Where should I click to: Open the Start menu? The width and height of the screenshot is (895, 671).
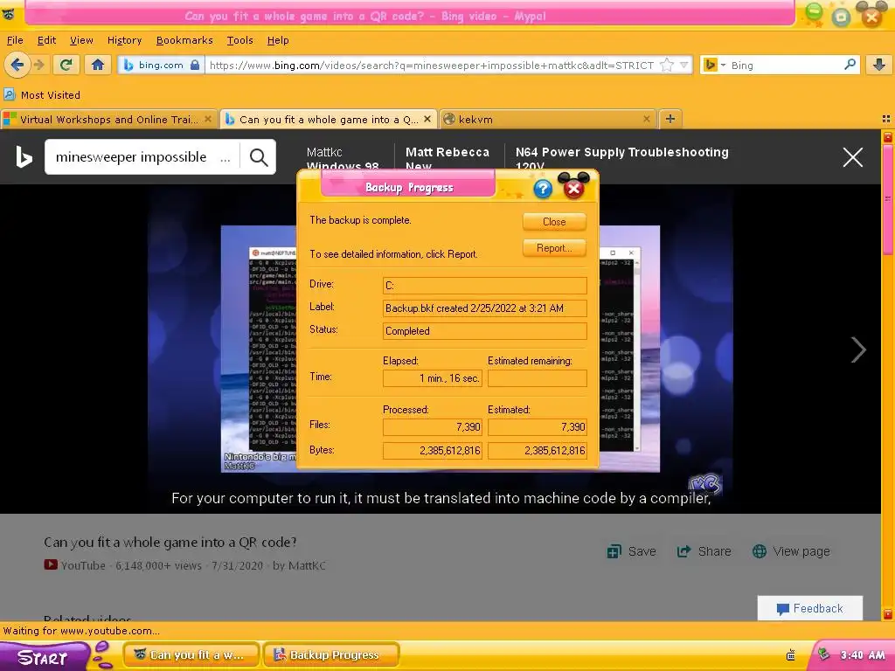pos(45,657)
